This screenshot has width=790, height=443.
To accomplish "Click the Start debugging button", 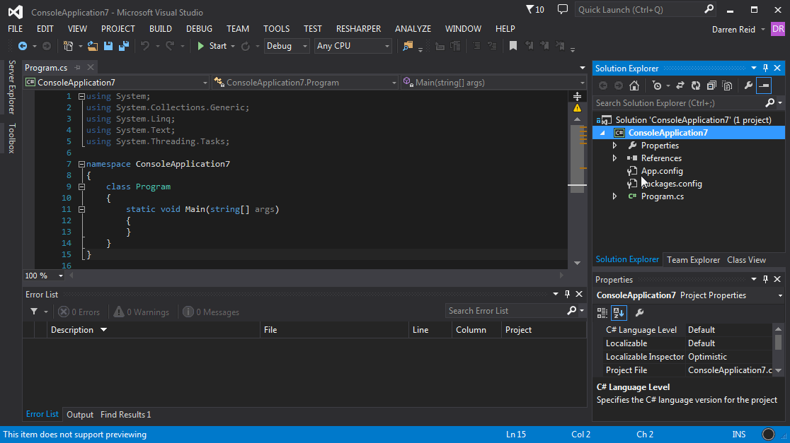I will pyautogui.click(x=214, y=45).
